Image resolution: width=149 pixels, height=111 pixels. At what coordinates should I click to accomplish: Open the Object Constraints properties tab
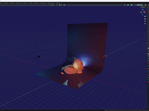pyautogui.click(x=148, y=78)
